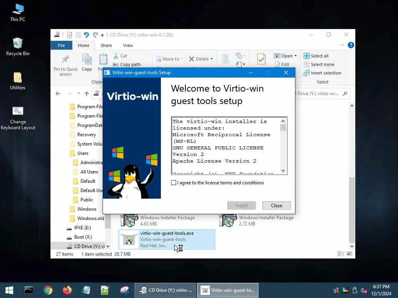Open the Open dropdown arrow in ribbon

295,56
